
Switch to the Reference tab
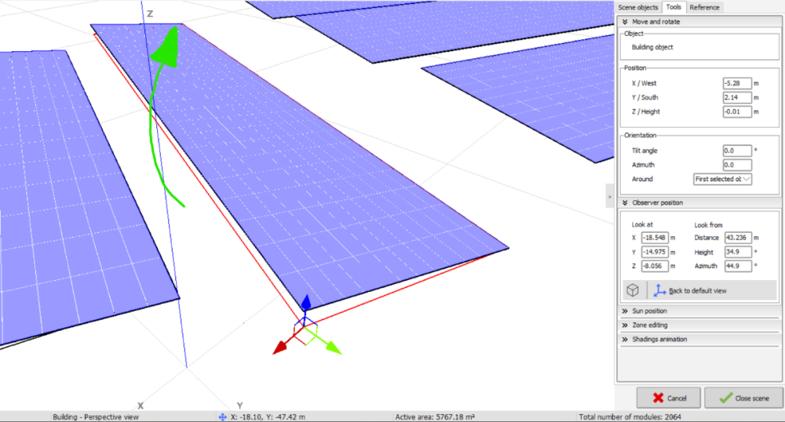(704, 7)
